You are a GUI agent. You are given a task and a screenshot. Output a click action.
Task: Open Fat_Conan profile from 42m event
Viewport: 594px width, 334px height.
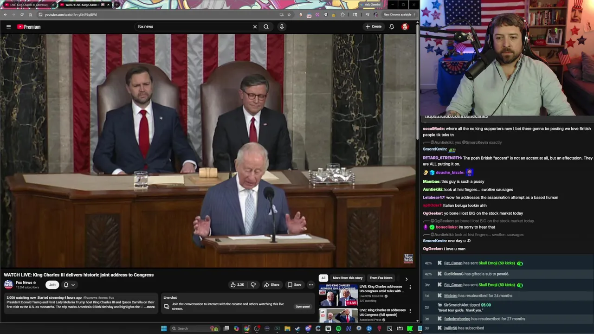click(453, 263)
